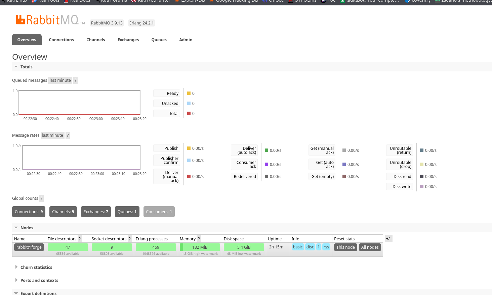Open the Queues tab
The image size is (492, 295).
(159, 40)
